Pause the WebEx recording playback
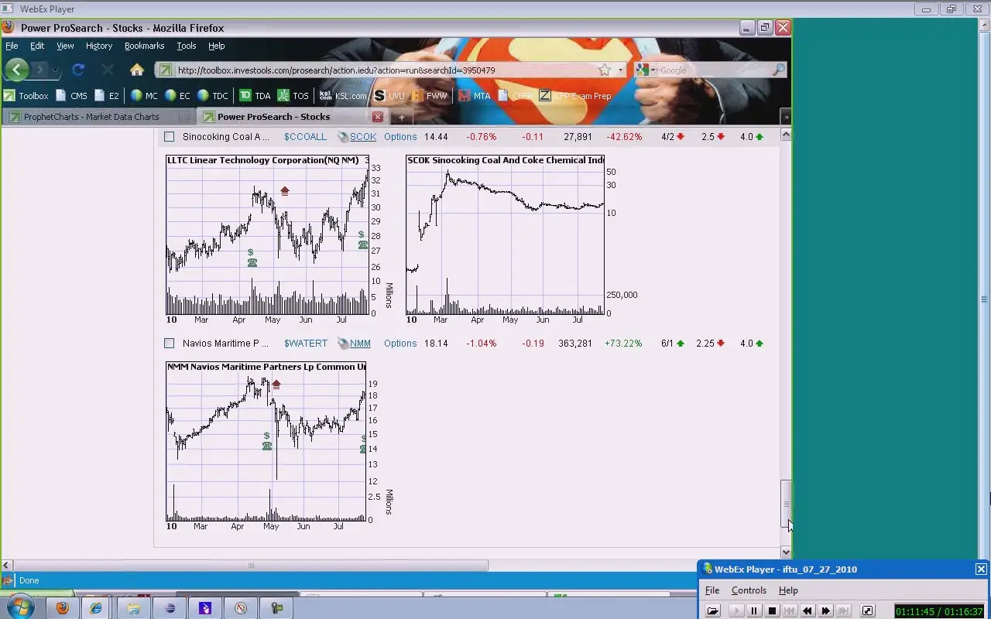Image resolution: width=991 pixels, height=619 pixels. tap(753, 610)
